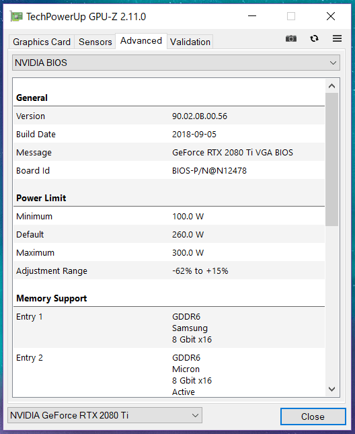Click the Entry 1 row label
Viewport: 355px width, 434px height.
point(30,316)
